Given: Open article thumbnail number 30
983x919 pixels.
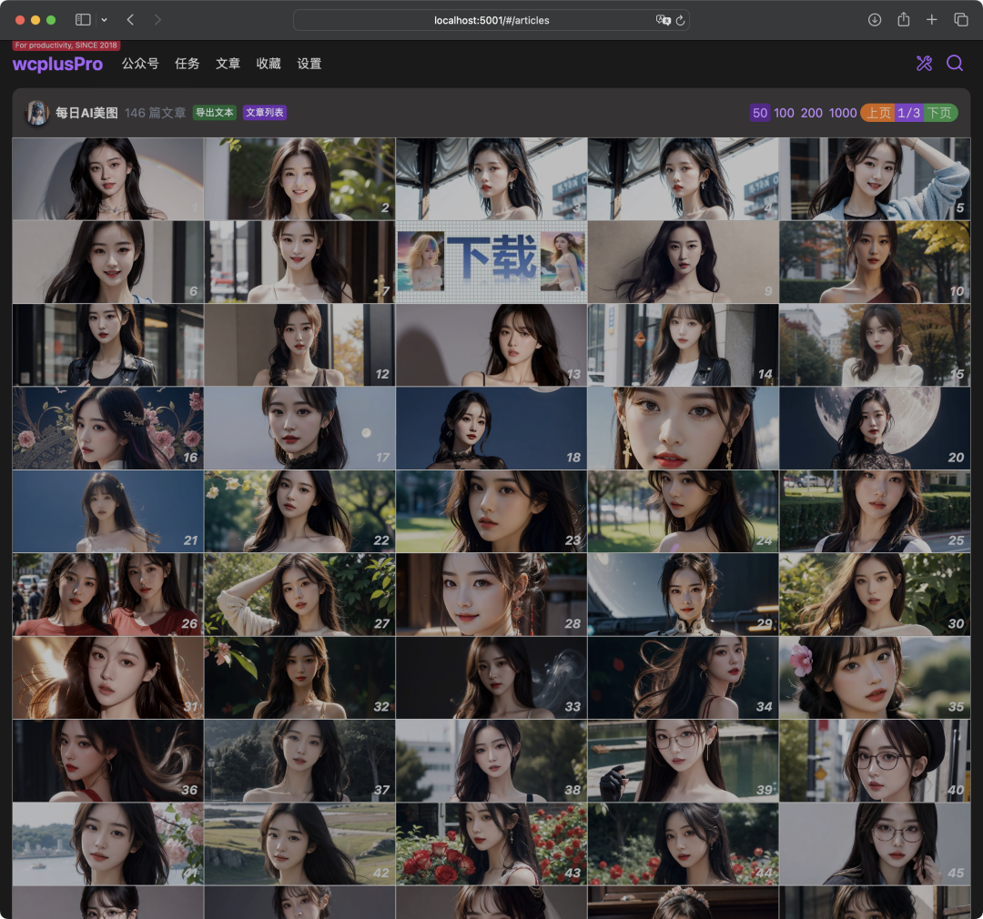Looking at the screenshot, I should (875, 594).
